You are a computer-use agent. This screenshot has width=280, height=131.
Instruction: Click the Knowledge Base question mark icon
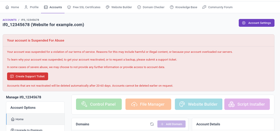coord(172,7)
